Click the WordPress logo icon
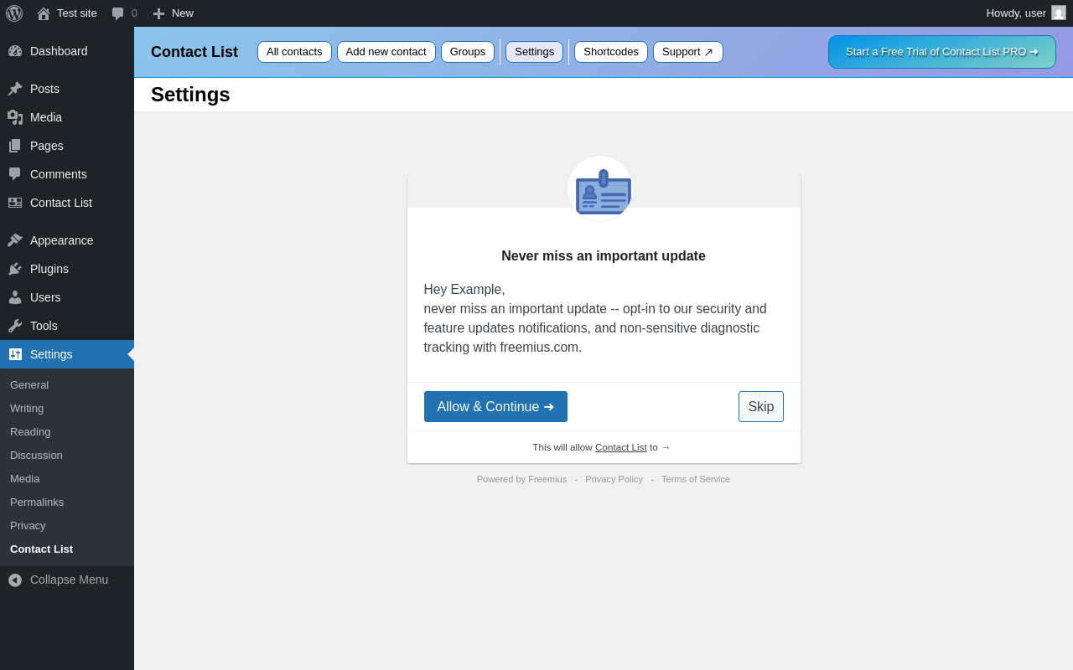This screenshot has height=670, width=1073. tap(14, 13)
